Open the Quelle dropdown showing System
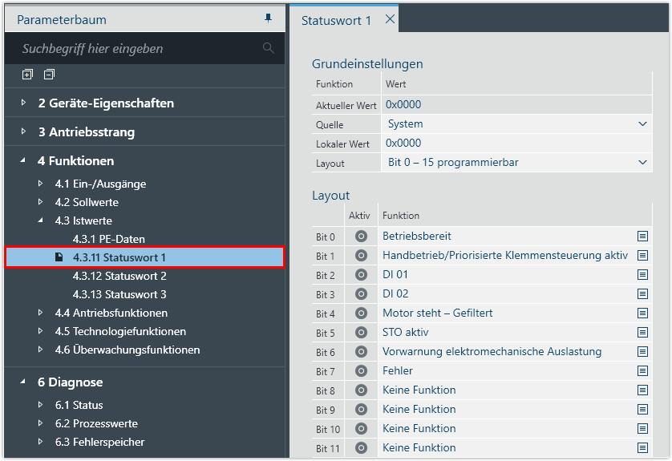This screenshot has height=461, width=672. pyautogui.click(x=516, y=124)
